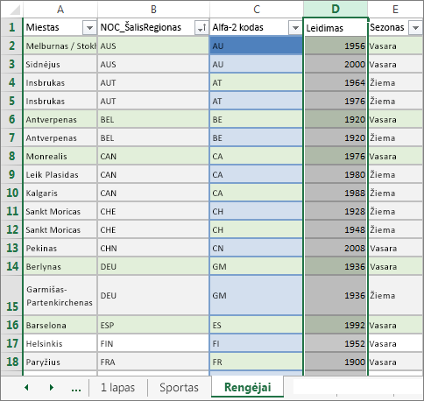The image size is (424, 401).
Task: Select AUT cell in row 5
Action: pyautogui.click(x=153, y=101)
